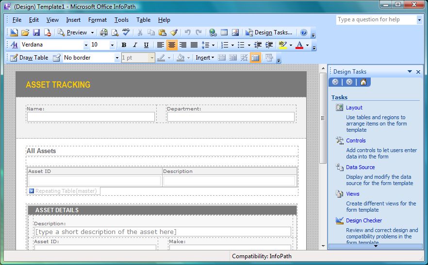Expand the Preview button dropdown arrow
Viewport: 428px width, 265px height.
tap(92, 33)
